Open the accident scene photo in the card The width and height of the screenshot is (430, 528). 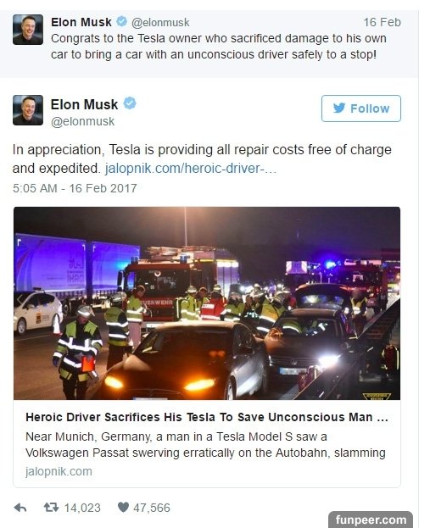(207, 303)
